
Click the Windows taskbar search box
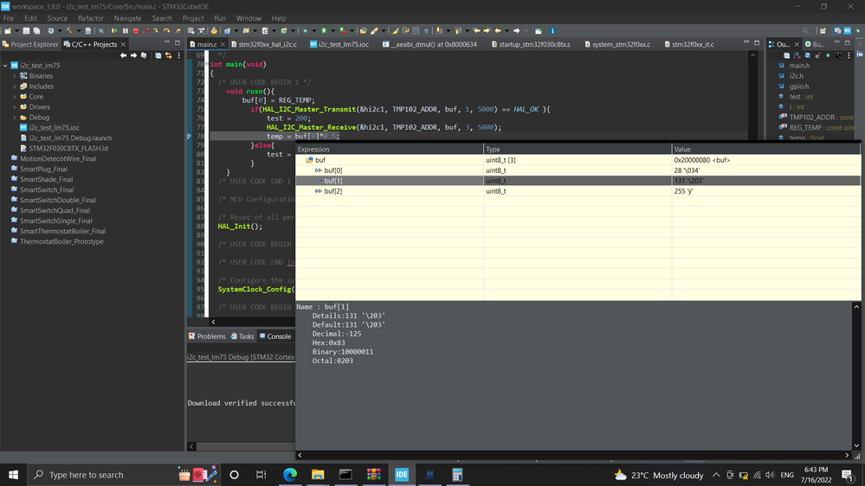click(x=87, y=475)
